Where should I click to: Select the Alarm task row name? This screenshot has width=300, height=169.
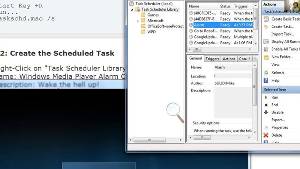[199, 25]
